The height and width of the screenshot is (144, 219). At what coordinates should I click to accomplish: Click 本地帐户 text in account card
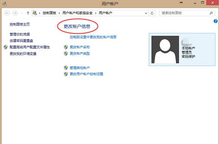[x=188, y=48]
